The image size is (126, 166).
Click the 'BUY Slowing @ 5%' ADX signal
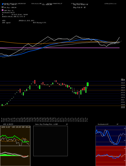click(x=40, y=23)
